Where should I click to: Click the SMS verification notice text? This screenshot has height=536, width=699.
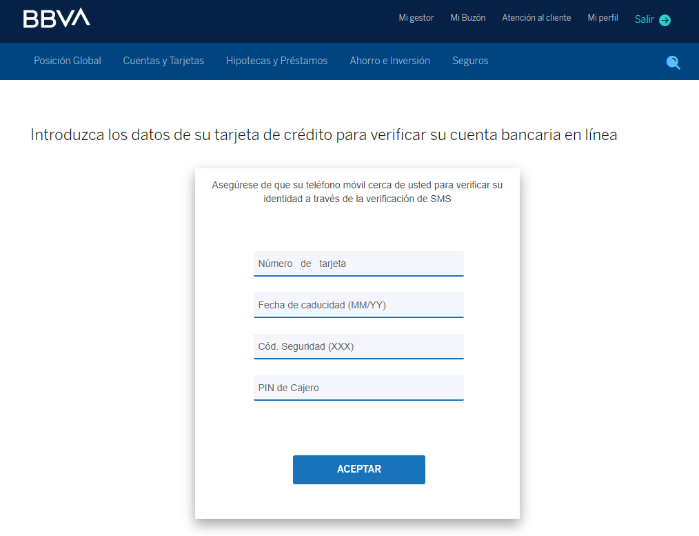pos(357,192)
